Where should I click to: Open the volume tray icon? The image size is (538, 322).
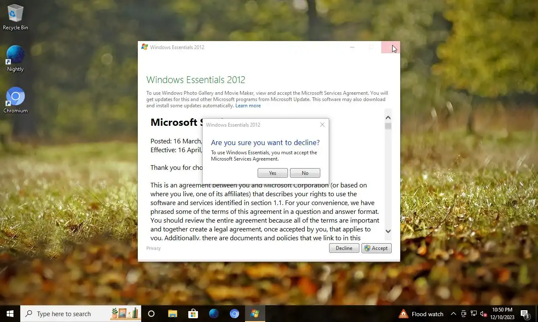pos(483,314)
